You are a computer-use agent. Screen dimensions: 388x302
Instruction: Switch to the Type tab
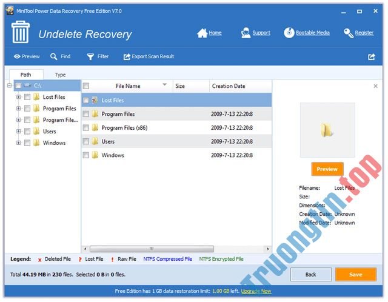tap(61, 75)
